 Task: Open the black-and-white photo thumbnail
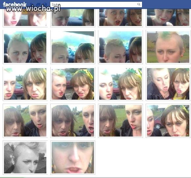point(25,157)
